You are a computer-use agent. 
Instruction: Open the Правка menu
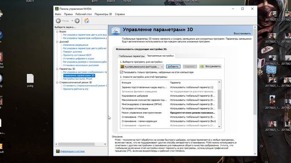pyautogui.click(x=68, y=14)
